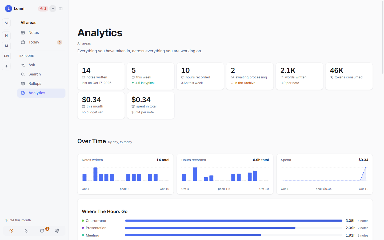384x240 pixels.
Task: Click the Search magnifier icon
Action: pyautogui.click(x=23, y=74)
